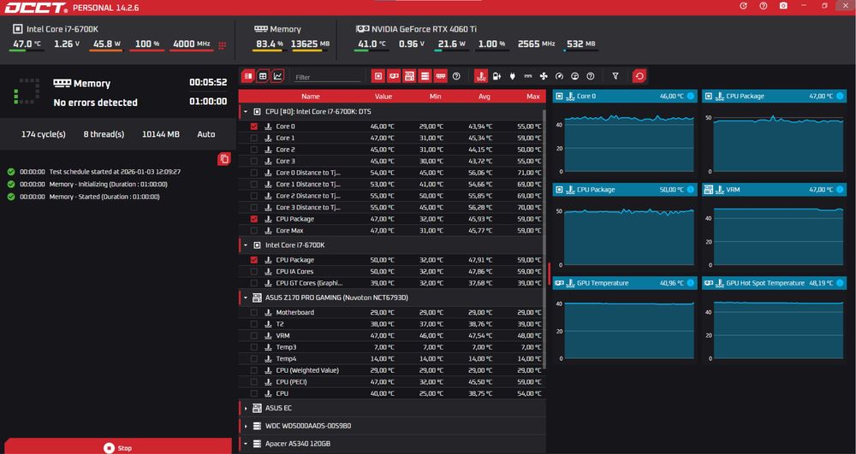The height and width of the screenshot is (454, 856).
Task: Uncheck the DTS CPU Package checkbox
Action: 254,219
